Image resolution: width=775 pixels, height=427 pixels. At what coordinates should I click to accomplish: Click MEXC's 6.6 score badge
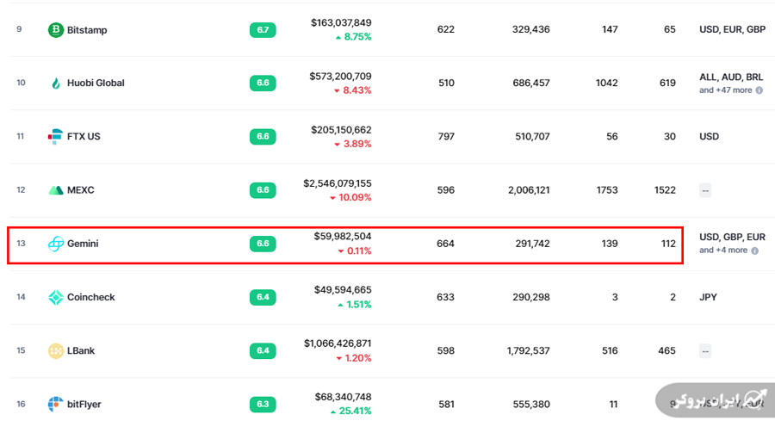tap(263, 190)
